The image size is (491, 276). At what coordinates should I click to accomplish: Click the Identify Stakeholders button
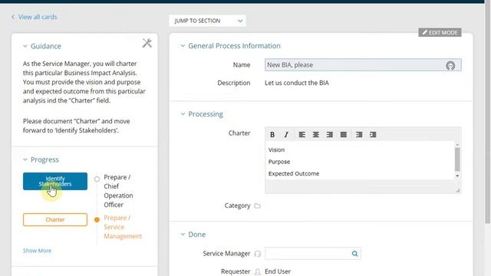55,181
